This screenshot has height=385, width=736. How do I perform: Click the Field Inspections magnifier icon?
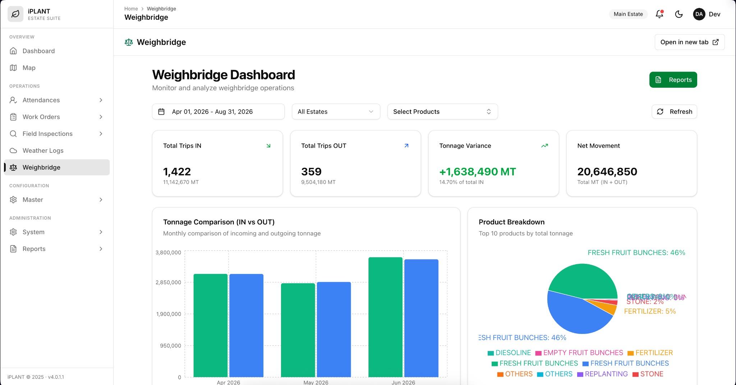(13, 134)
